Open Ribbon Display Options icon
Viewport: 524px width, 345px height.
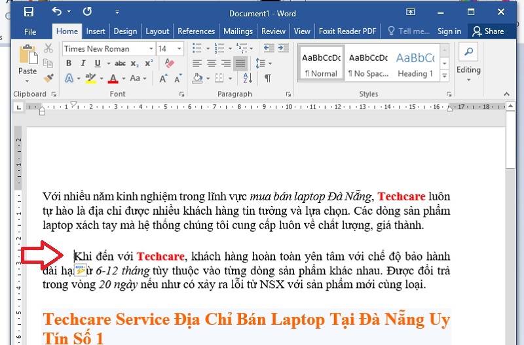411,12
